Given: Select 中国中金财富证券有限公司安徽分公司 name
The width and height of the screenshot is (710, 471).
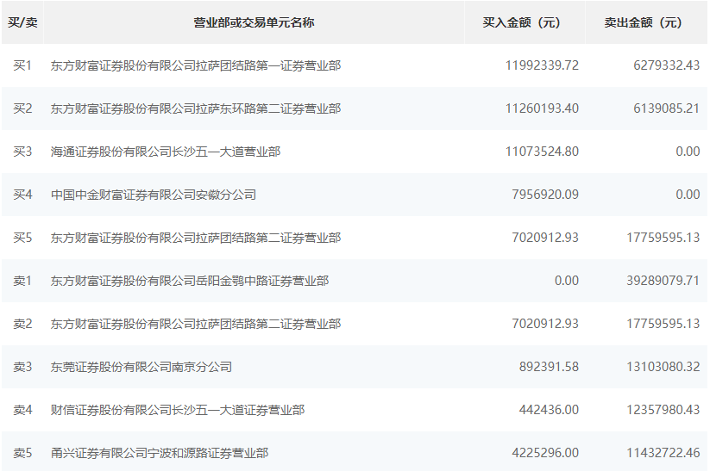Looking at the screenshot, I should [x=154, y=195].
